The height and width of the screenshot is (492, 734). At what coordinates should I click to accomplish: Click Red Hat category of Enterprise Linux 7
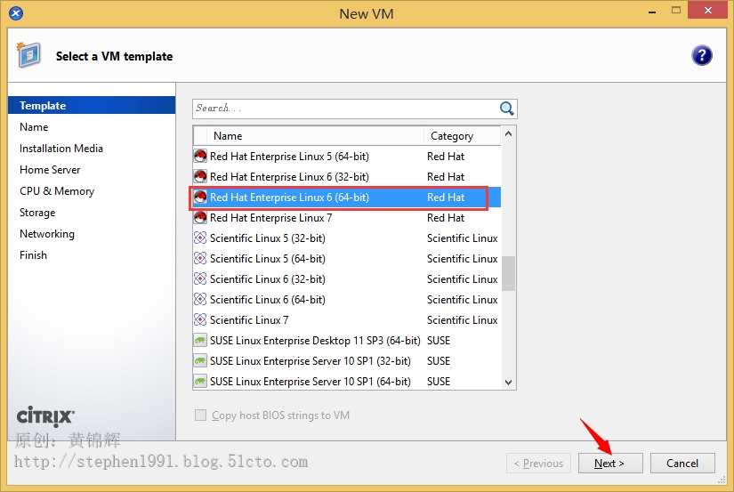coord(446,218)
